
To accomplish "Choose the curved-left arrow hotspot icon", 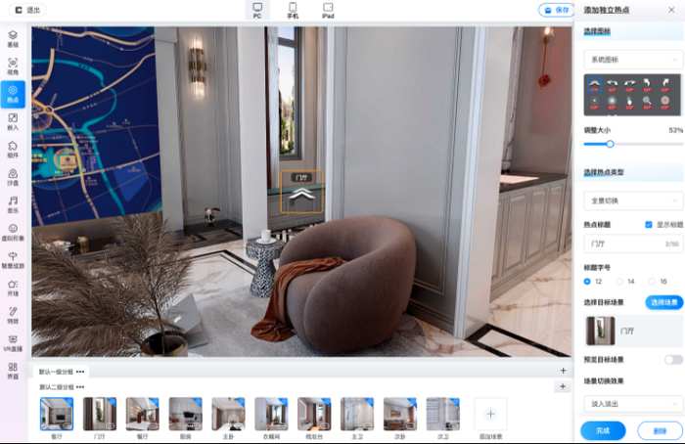I will [x=612, y=84].
